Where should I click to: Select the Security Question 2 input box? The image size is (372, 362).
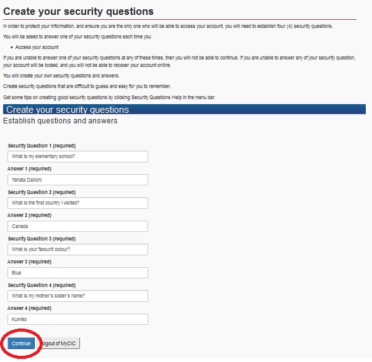tap(77, 203)
